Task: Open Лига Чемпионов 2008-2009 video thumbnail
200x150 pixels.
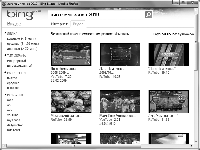Action: click(71, 54)
